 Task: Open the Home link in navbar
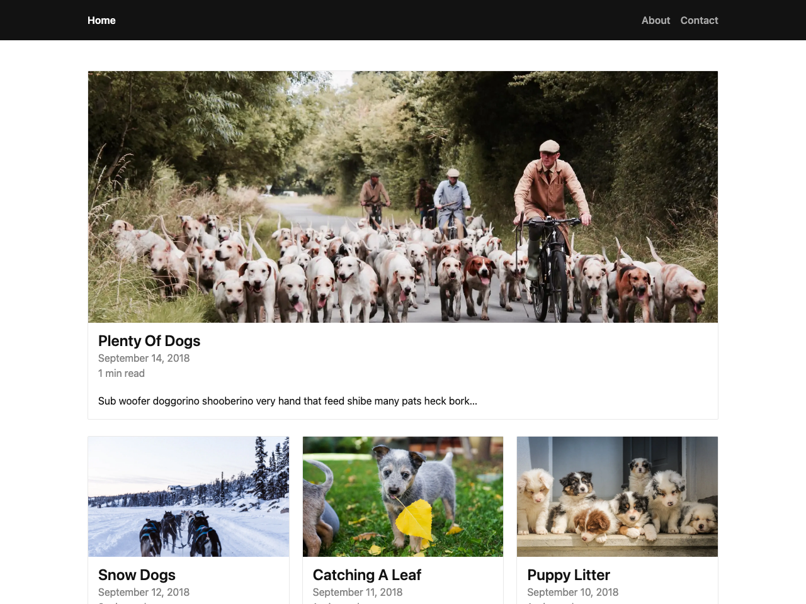point(101,20)
